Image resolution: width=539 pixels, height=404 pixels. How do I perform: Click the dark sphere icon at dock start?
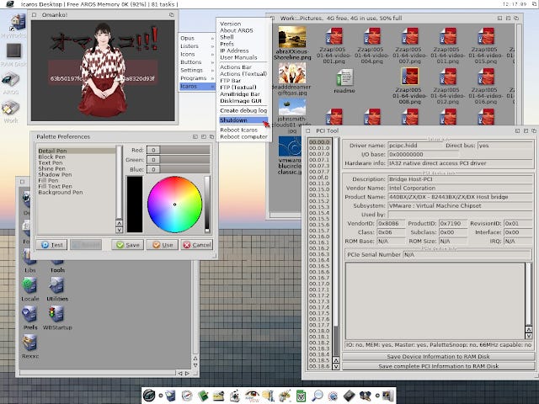149,396
